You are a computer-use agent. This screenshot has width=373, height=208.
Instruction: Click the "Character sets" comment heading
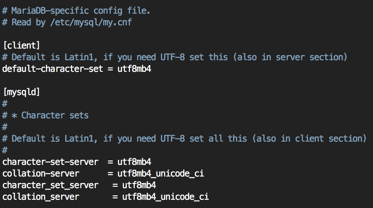(55, 115)
